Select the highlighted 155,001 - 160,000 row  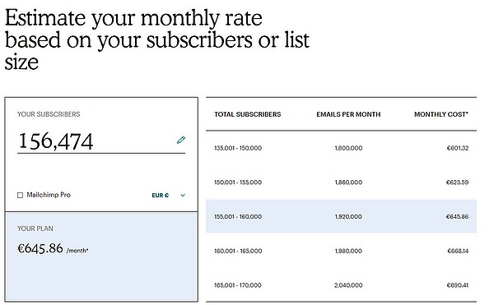point(341,216)
